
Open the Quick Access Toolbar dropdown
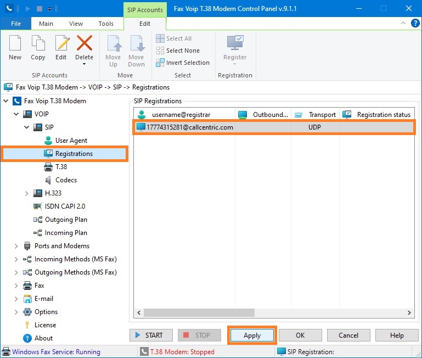tap(50, 9)
